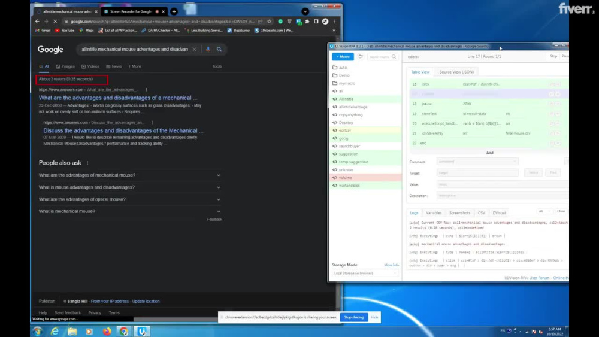Click the Clear logs button

[561, 211]
